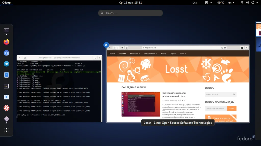
Task: Show all applications grid
Action: point(6,130)
